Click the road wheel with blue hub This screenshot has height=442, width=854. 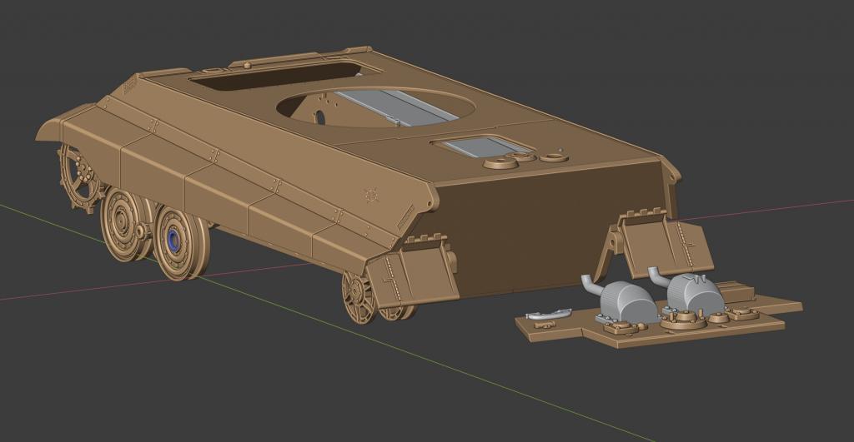[175, 241]
